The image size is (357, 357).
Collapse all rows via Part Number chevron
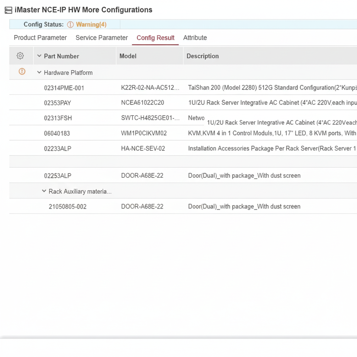tap(39, 56)
